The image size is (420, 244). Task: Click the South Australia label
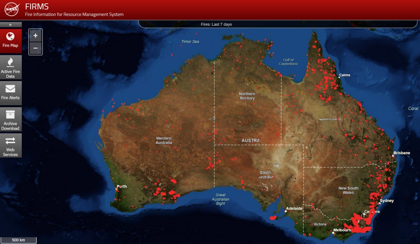[266, 175]
